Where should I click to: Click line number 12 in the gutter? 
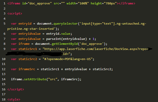click(x=4, y=69)
